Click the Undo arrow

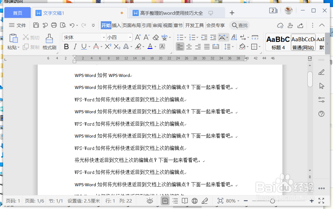click(x=72, y=25)
